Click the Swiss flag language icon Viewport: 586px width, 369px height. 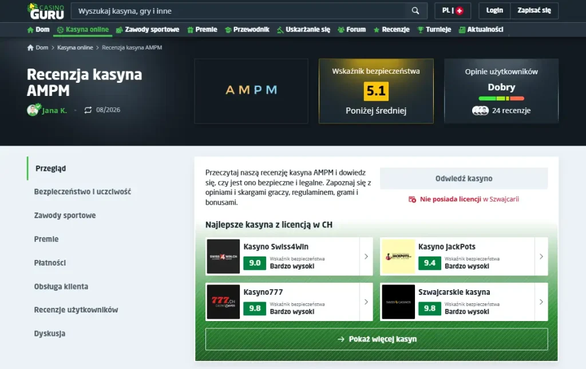(460, 11)
